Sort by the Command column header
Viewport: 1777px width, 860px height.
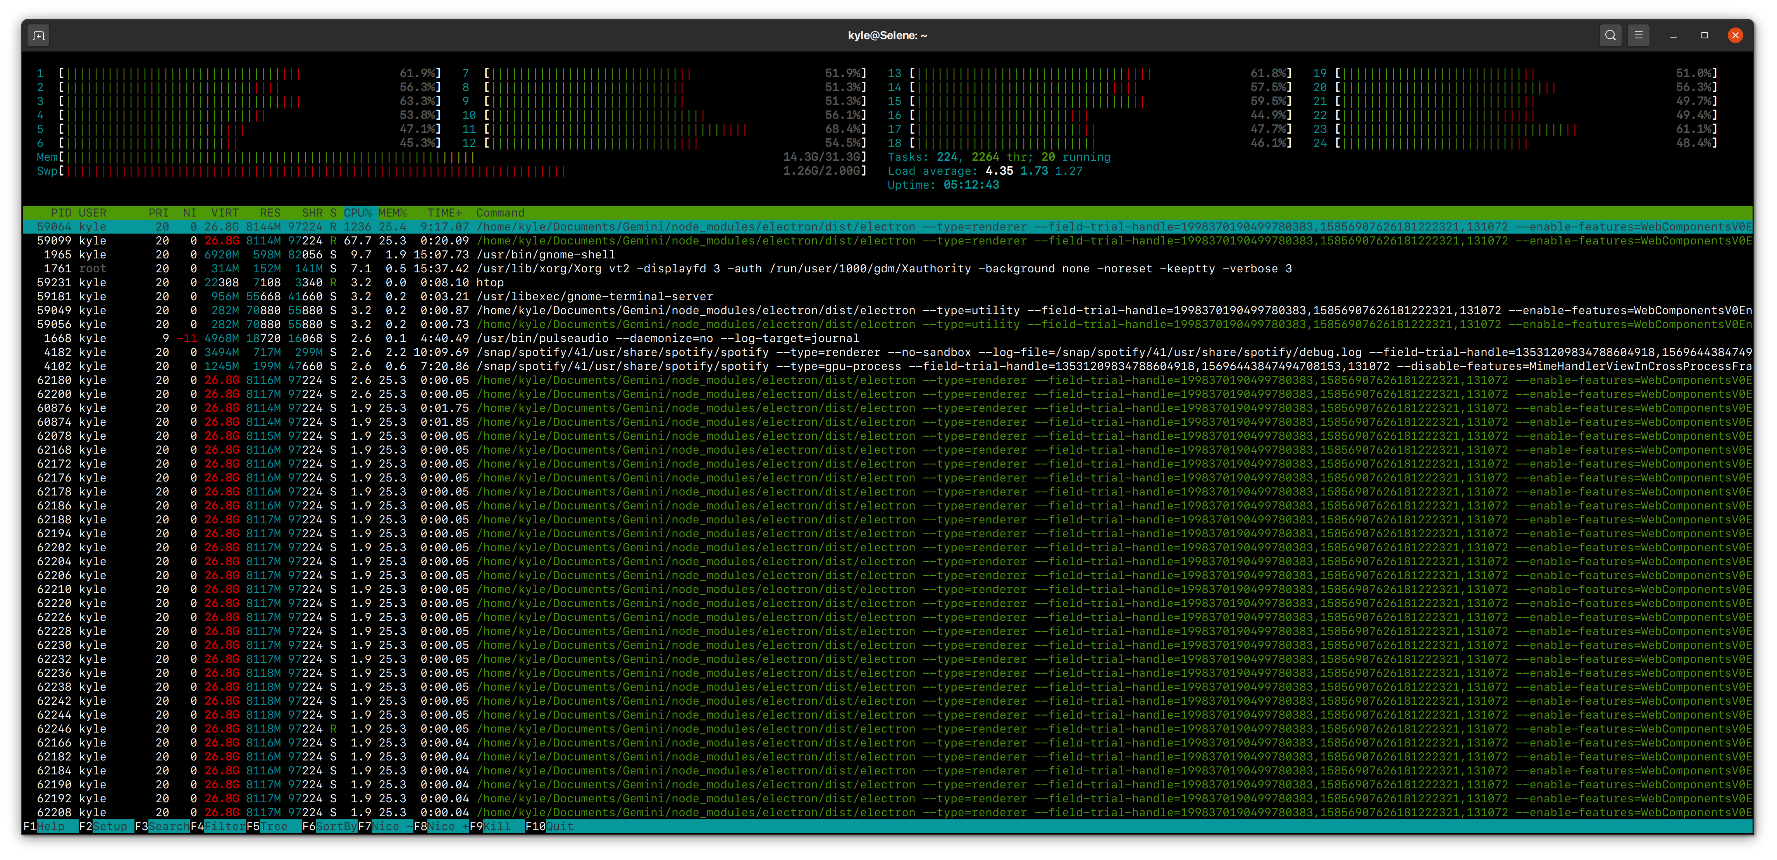[x=500, y=213]
